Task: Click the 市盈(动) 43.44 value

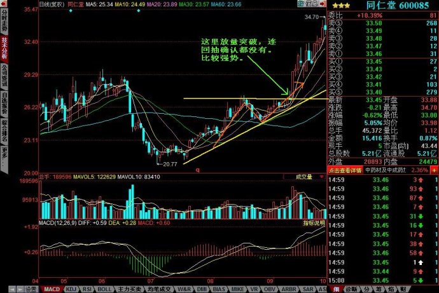Action: tap(429, 146)
